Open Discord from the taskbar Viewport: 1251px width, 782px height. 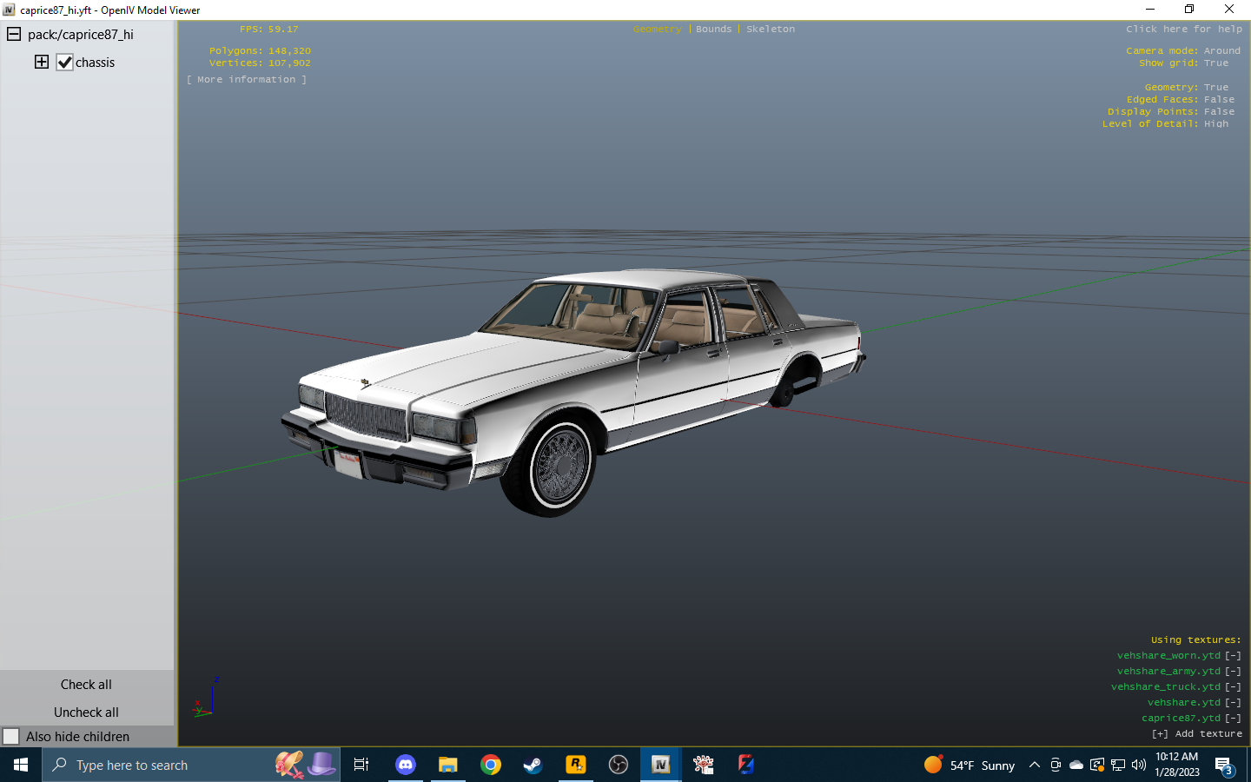(x=405, y=765)
